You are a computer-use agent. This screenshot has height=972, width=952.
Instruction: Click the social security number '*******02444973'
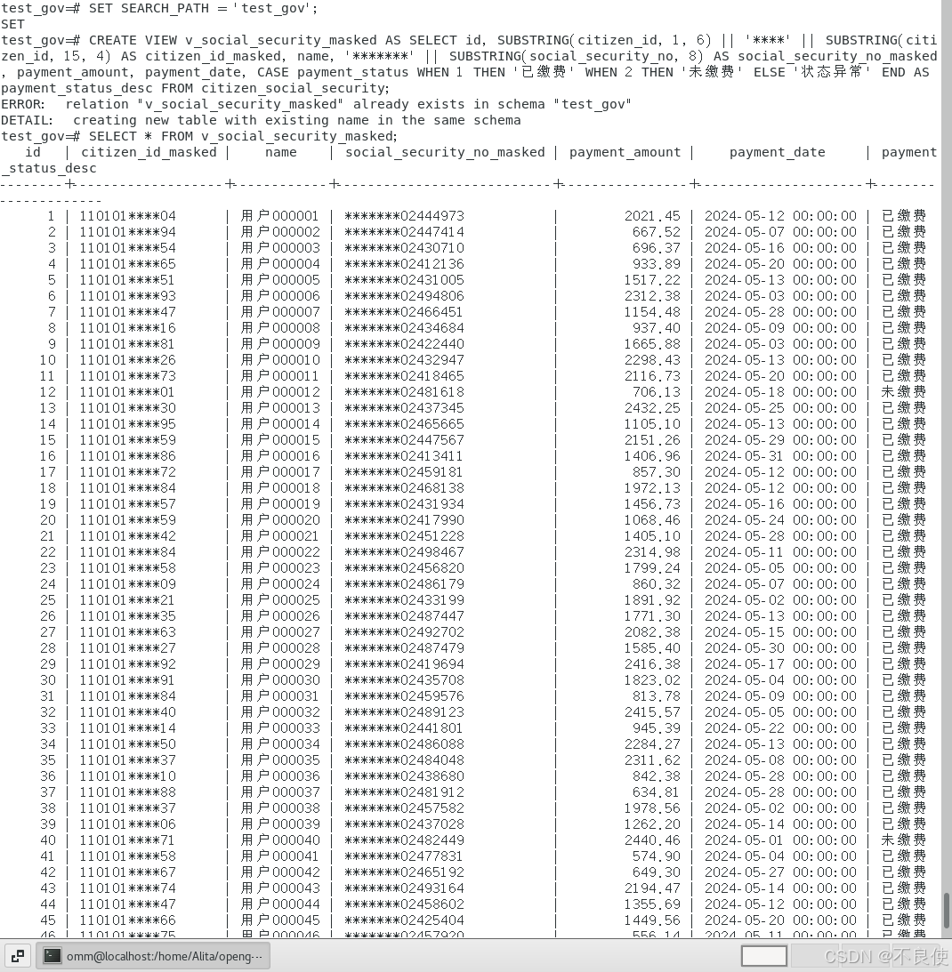[x=404, y=216]
